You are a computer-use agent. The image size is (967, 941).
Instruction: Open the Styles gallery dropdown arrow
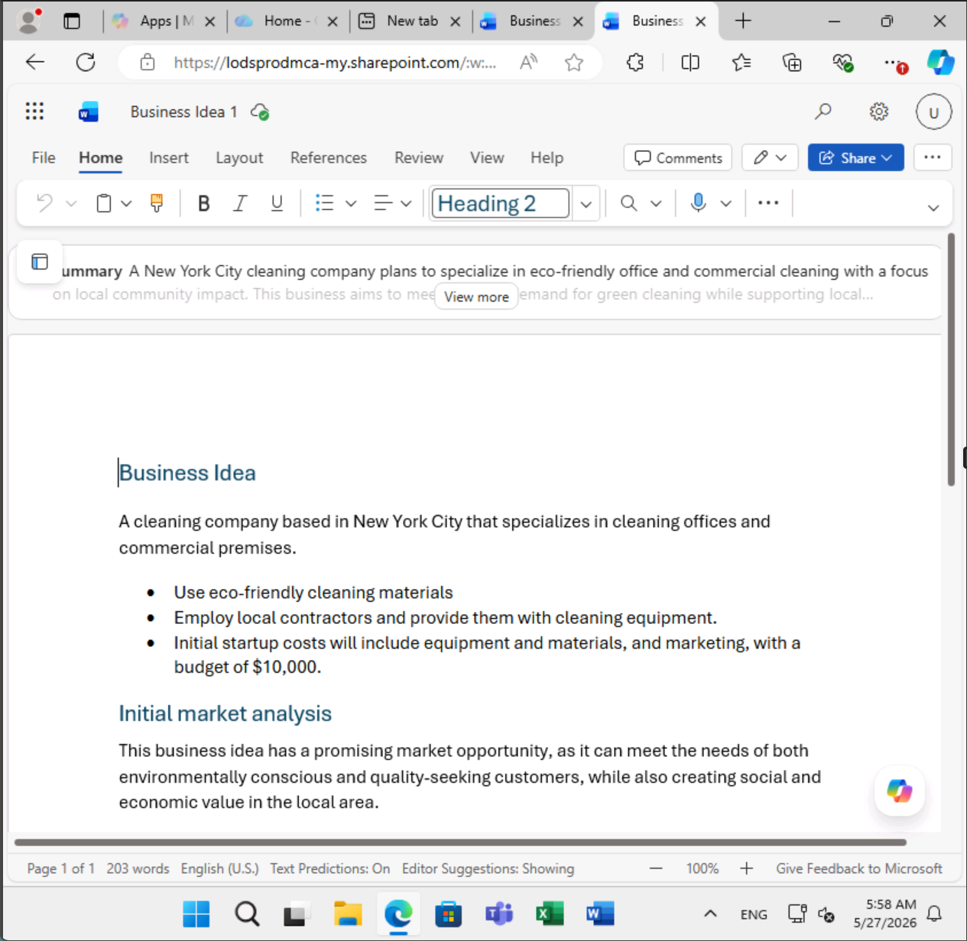tap(586, 204)
